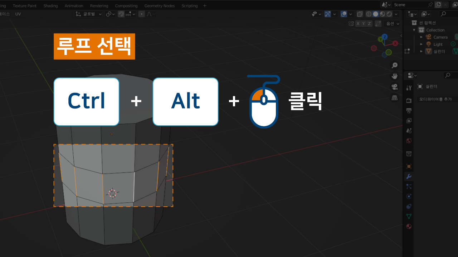Enable proportional editing toggle
The height and width of the screenshot is (257, 458).
point(142,14)
